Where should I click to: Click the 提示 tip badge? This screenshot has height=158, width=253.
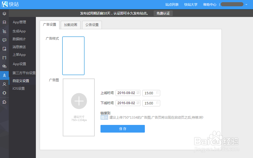point(104,118)
